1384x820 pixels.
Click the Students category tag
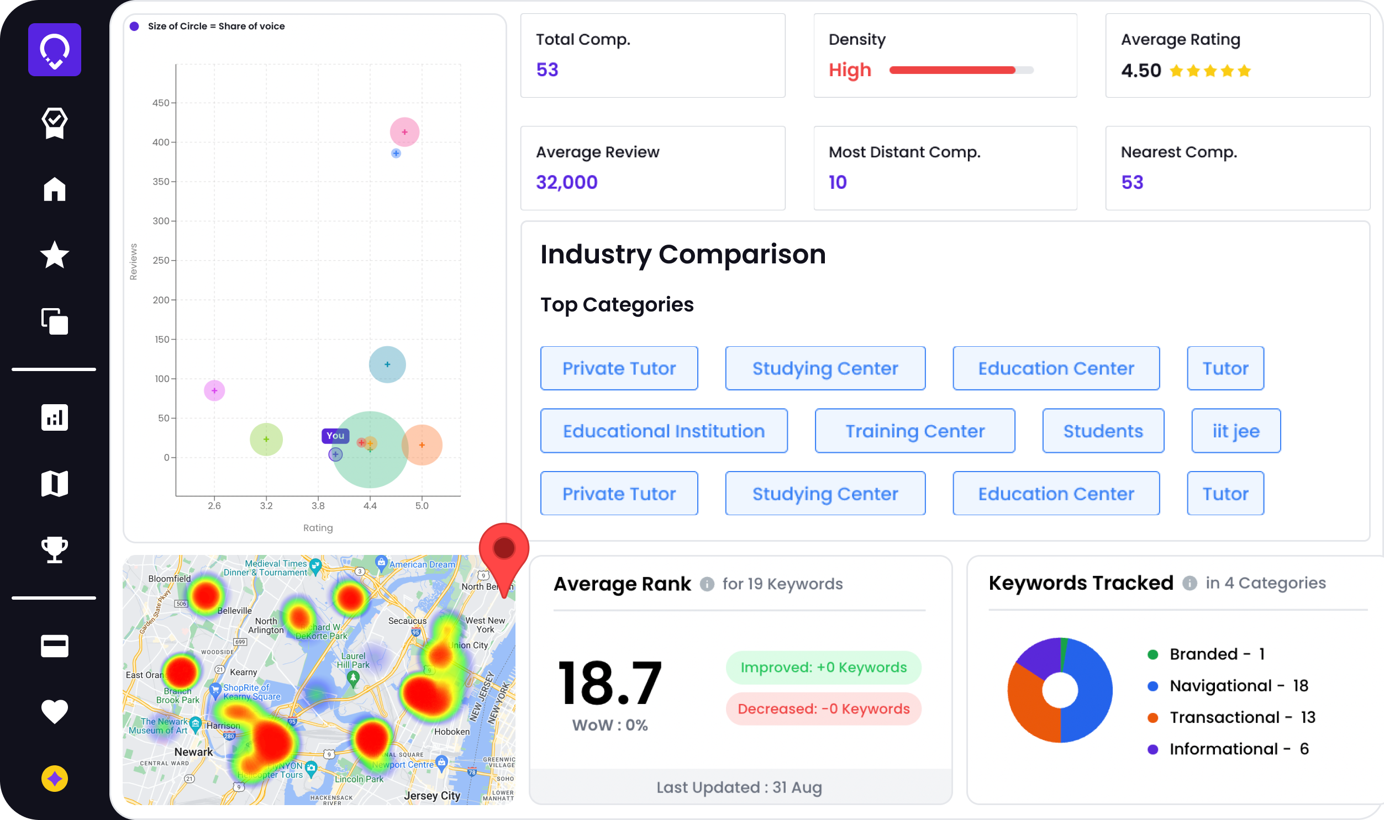click(x=1103, y=431)
